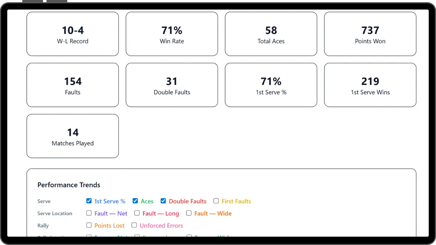This screenshot has width=436, height=245.
Task: Check the Fault — Net option
Action: (x=89, y=213)
